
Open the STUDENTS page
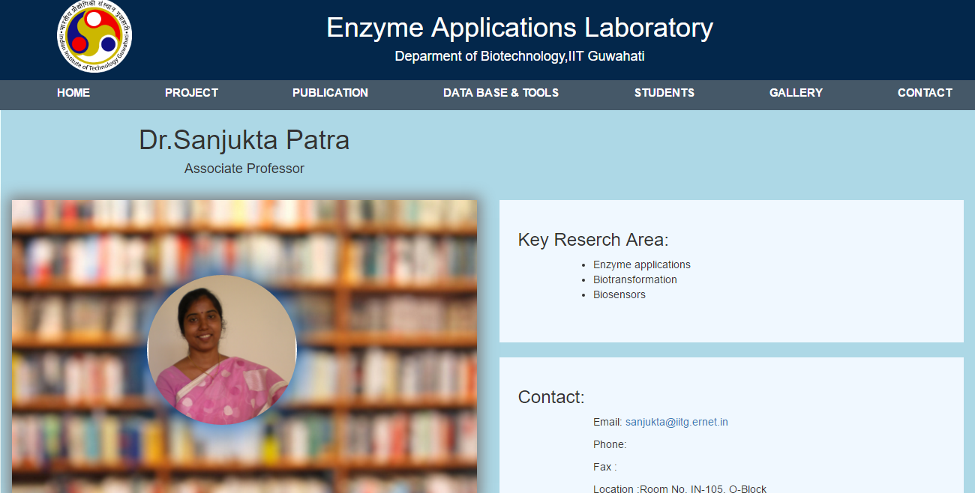664,93
